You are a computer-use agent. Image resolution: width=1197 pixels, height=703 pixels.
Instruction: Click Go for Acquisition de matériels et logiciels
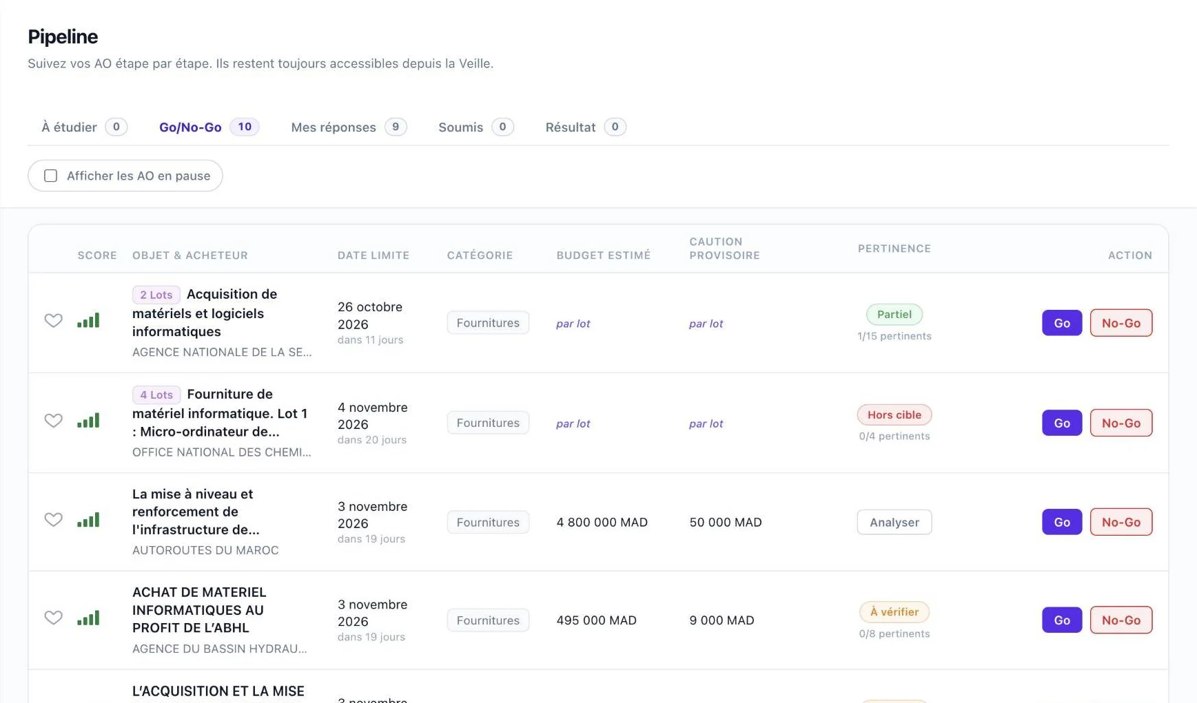click(1062, 323)
